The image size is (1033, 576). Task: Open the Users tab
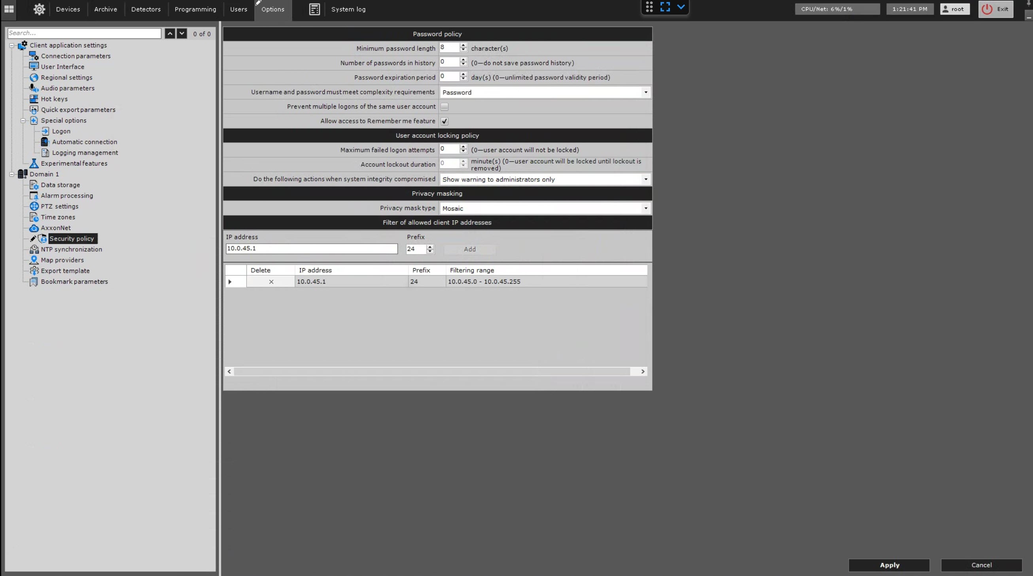click(x=238, y=9)
